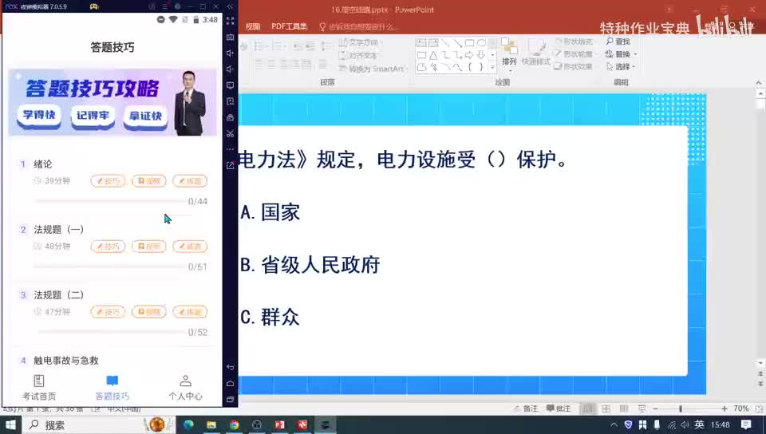Select the 绪论 chapter title
The height and width of the screenshot is (434, 766).
(42, 164)
